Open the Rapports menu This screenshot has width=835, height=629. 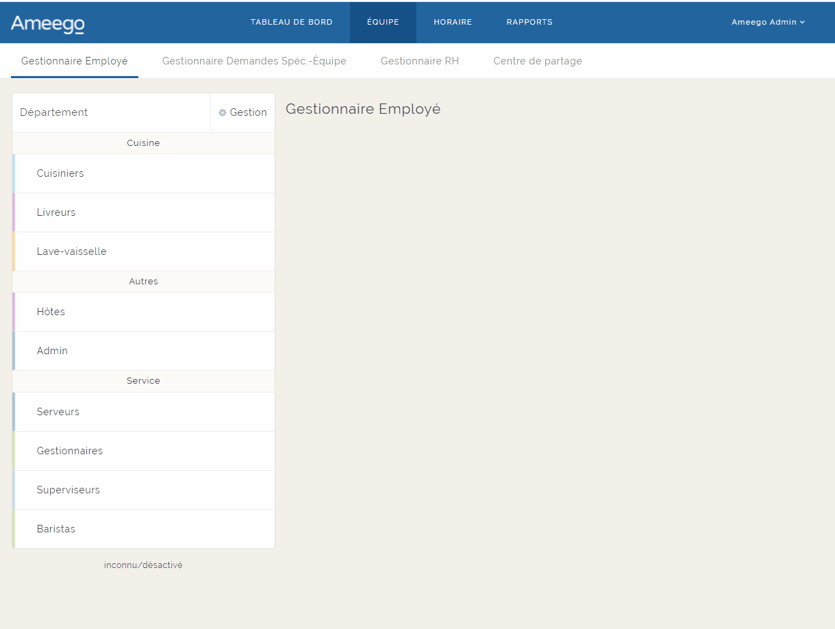529,22
